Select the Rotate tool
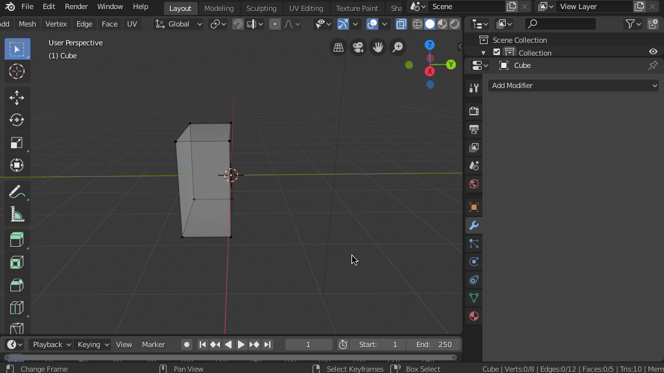Screen dimensions: 664x373 17,120
